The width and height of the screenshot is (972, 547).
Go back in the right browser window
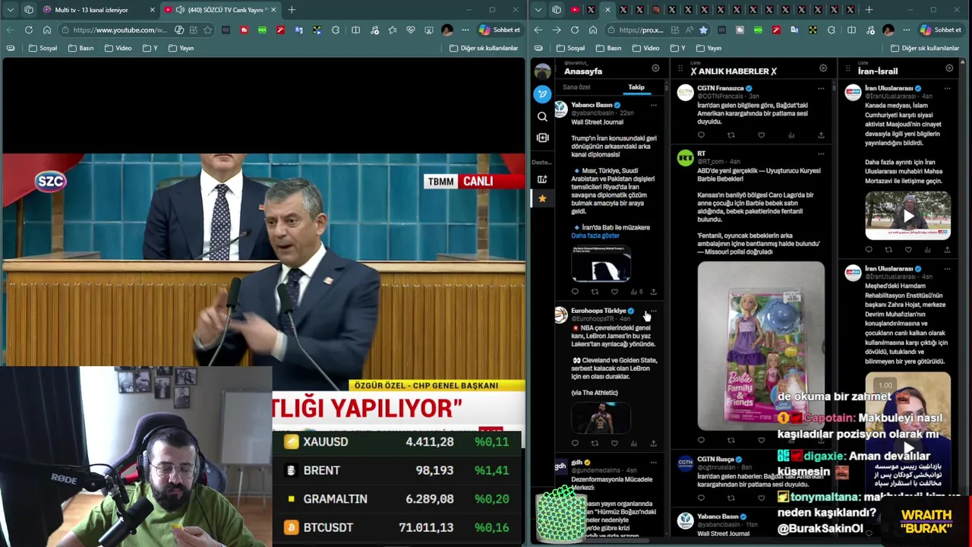click(538, 30)
